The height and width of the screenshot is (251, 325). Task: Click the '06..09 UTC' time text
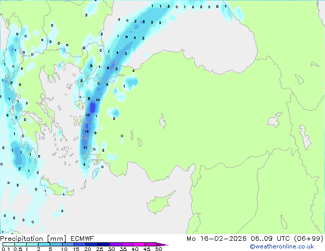click(x=270, y=239)
